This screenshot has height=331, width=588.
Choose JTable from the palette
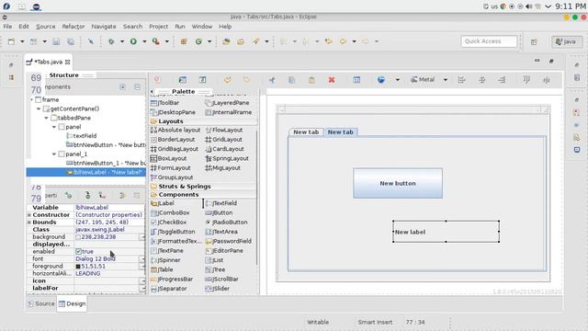click(162, 269)
